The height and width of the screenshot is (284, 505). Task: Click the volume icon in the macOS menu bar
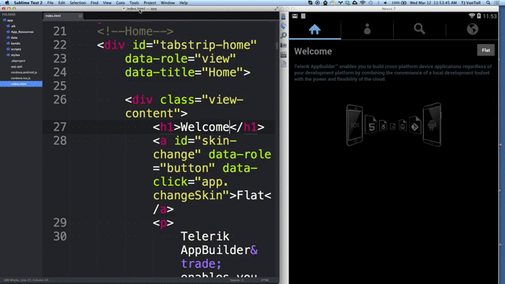(386, 3)
